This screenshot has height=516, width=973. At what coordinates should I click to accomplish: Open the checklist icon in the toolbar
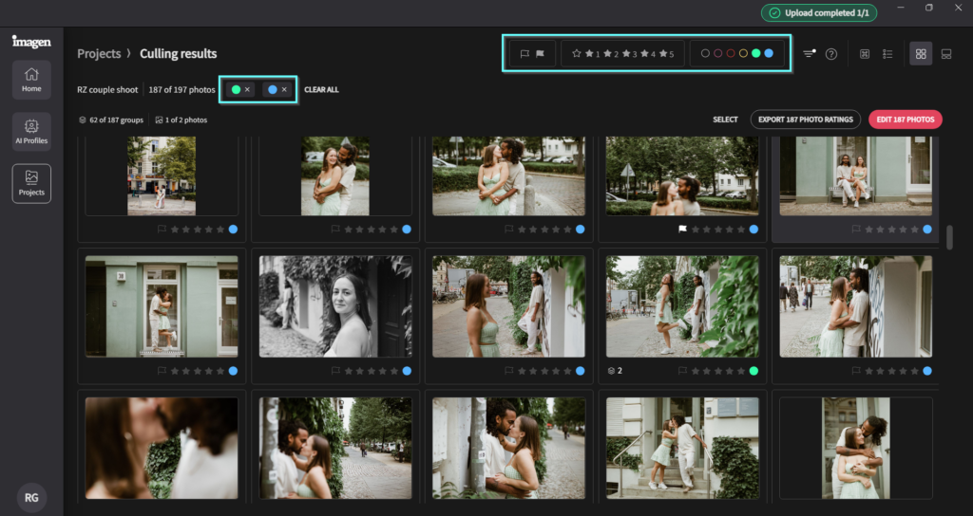[x=887, y=54]
